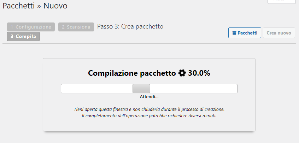Click the word Nuovo in the page title

55,6
